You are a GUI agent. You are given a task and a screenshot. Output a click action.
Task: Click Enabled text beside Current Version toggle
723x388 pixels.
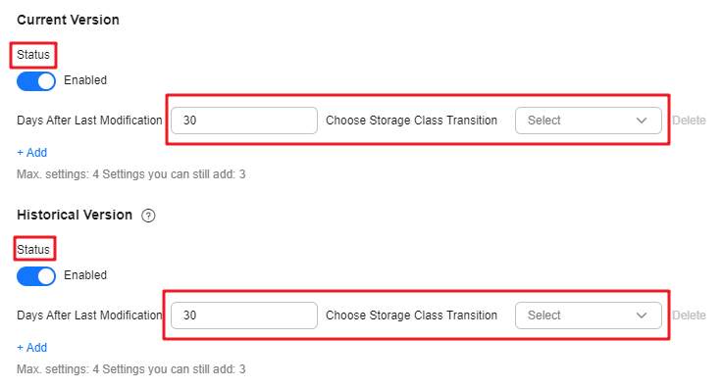pyautogui.click(x=85, y=80)
